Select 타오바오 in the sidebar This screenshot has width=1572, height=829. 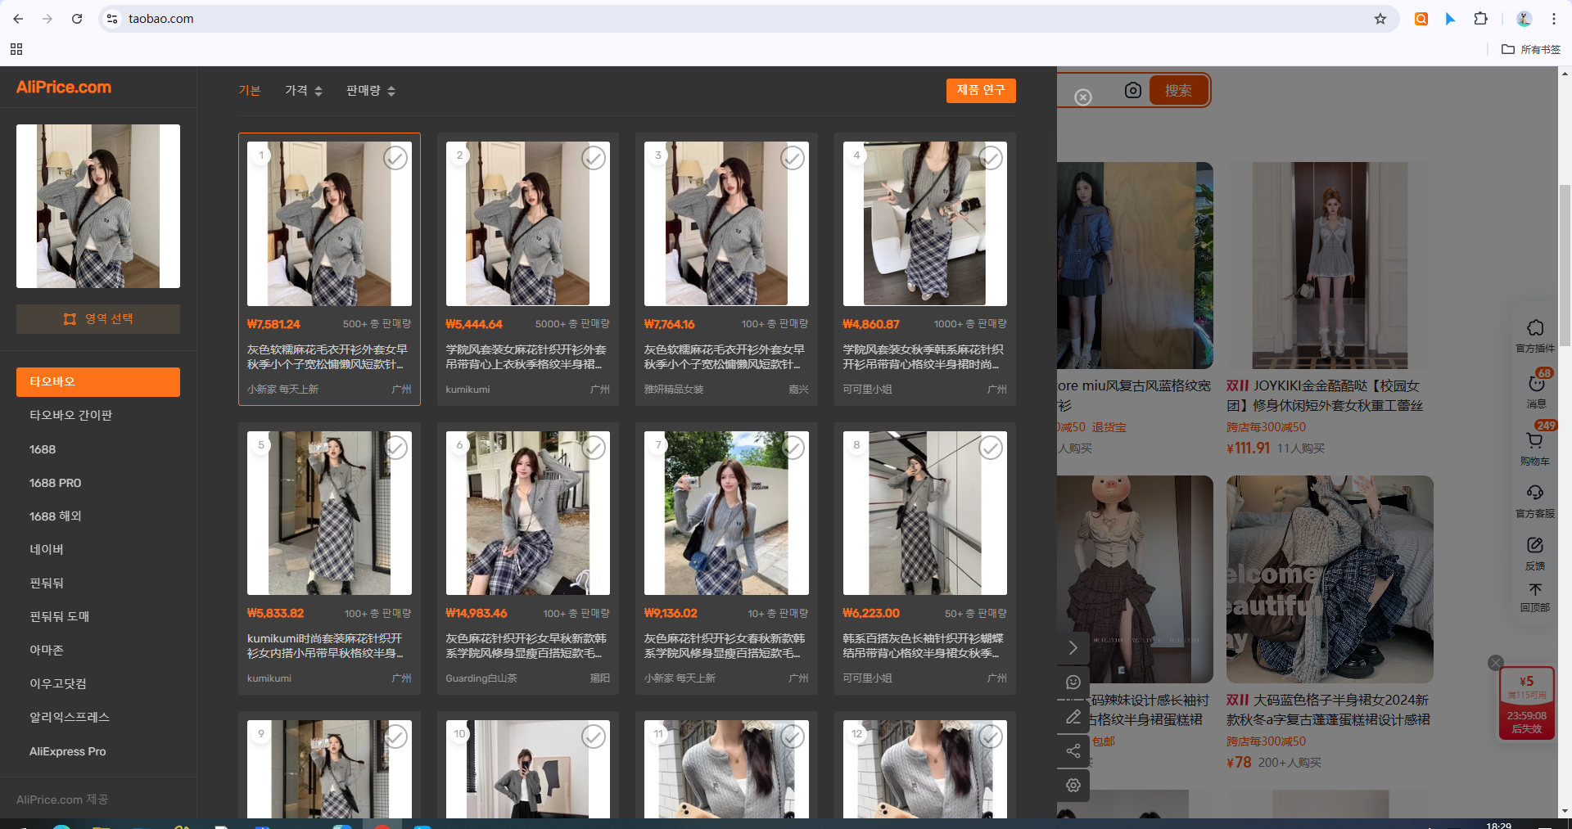98,382
